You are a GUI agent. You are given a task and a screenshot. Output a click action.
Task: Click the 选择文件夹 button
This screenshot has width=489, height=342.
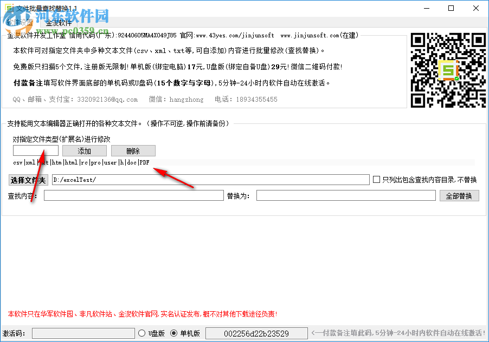[28, 180]
